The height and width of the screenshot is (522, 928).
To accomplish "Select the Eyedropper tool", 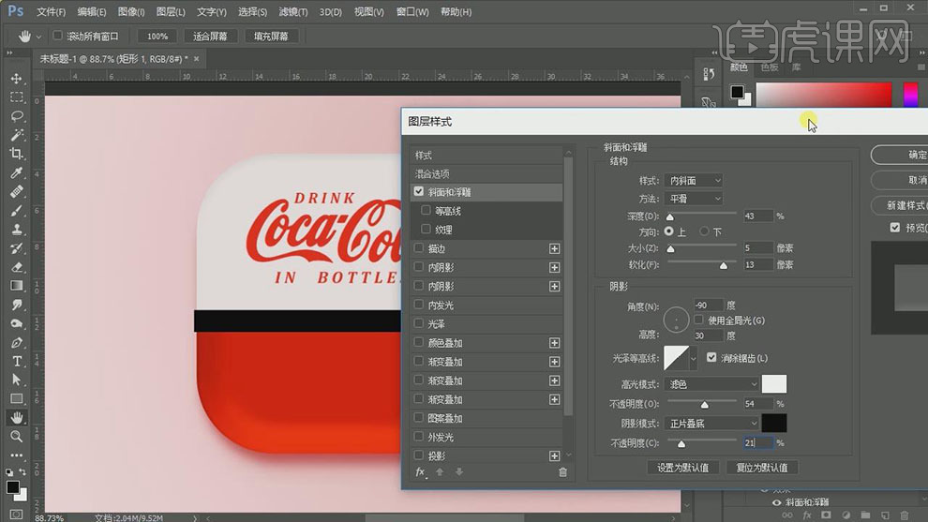I will 17,172.
